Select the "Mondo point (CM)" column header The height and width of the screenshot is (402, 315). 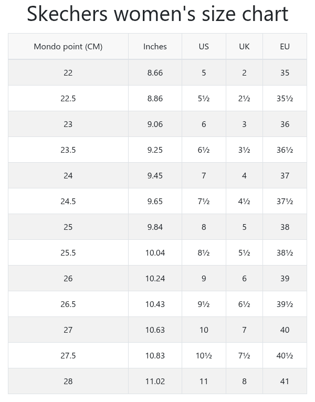[68, 46]
